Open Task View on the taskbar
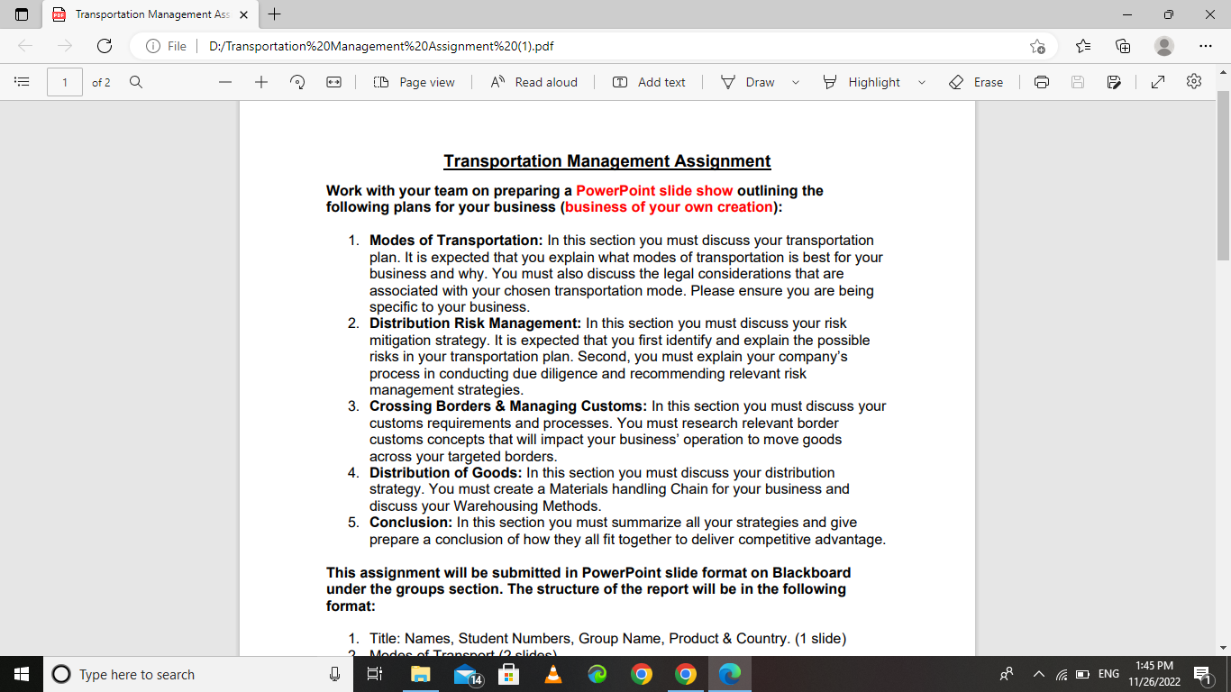This screenshot has width=1231, height=692. [x=376, y=674]
